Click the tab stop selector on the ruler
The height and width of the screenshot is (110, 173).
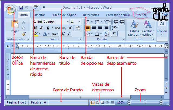click(x=8, y=46)
